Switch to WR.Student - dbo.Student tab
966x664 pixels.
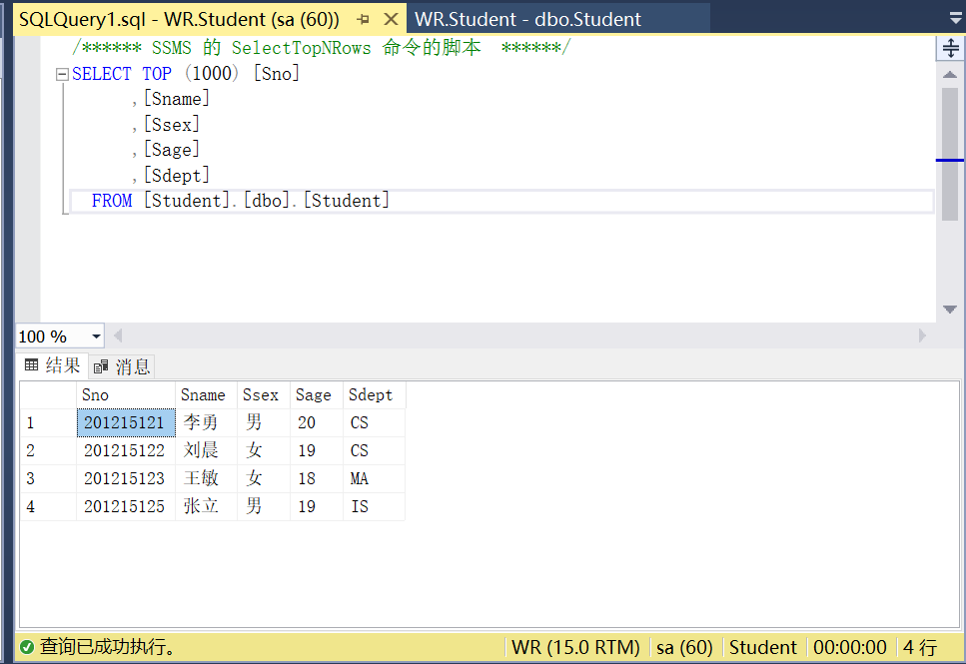coord(527,19)
